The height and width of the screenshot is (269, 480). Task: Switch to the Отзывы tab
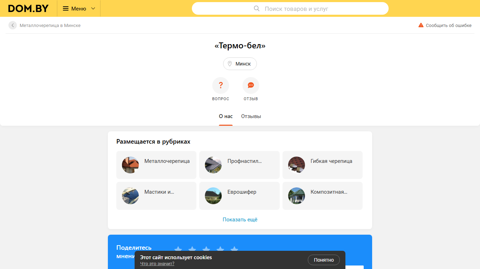pyautogui.click(x=251, y=116)
